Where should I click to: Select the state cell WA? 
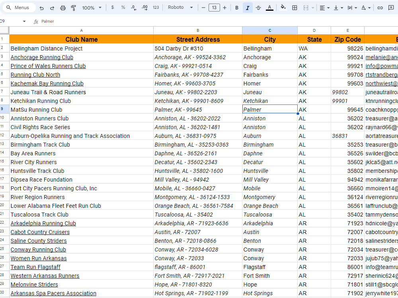click(x=314, y=48)
